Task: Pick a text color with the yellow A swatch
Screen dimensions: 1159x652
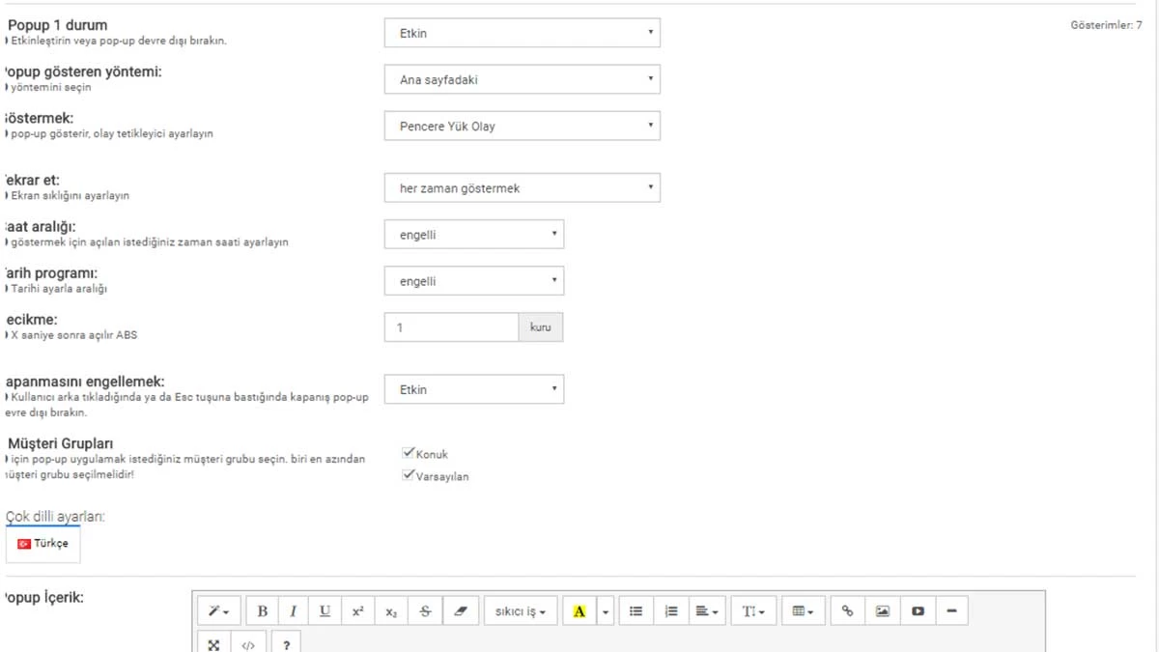Action: pyautogui.click(x=579, y=609)
